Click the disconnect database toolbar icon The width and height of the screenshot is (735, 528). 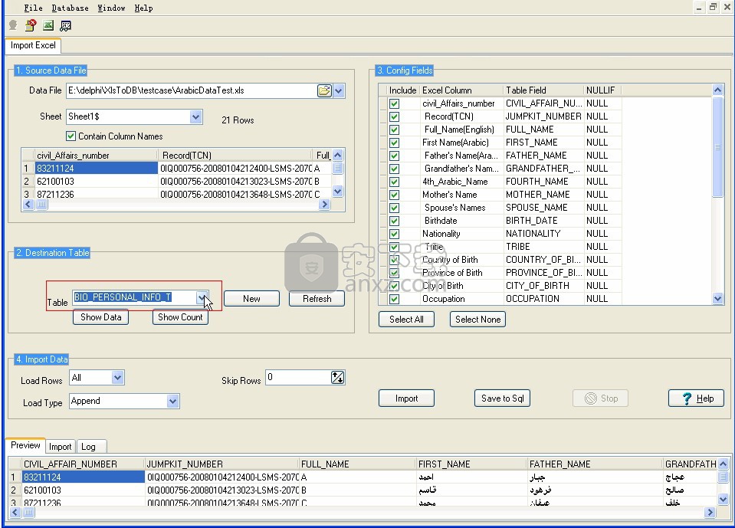(x=31, y=25)
